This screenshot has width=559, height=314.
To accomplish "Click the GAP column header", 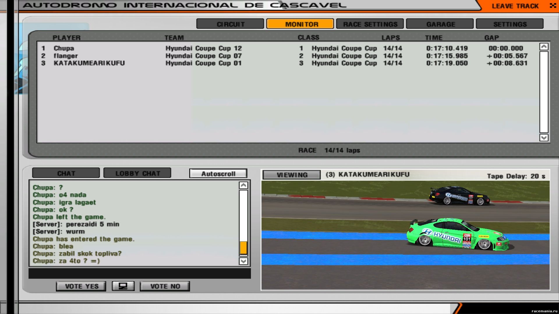I will point(491,38).
